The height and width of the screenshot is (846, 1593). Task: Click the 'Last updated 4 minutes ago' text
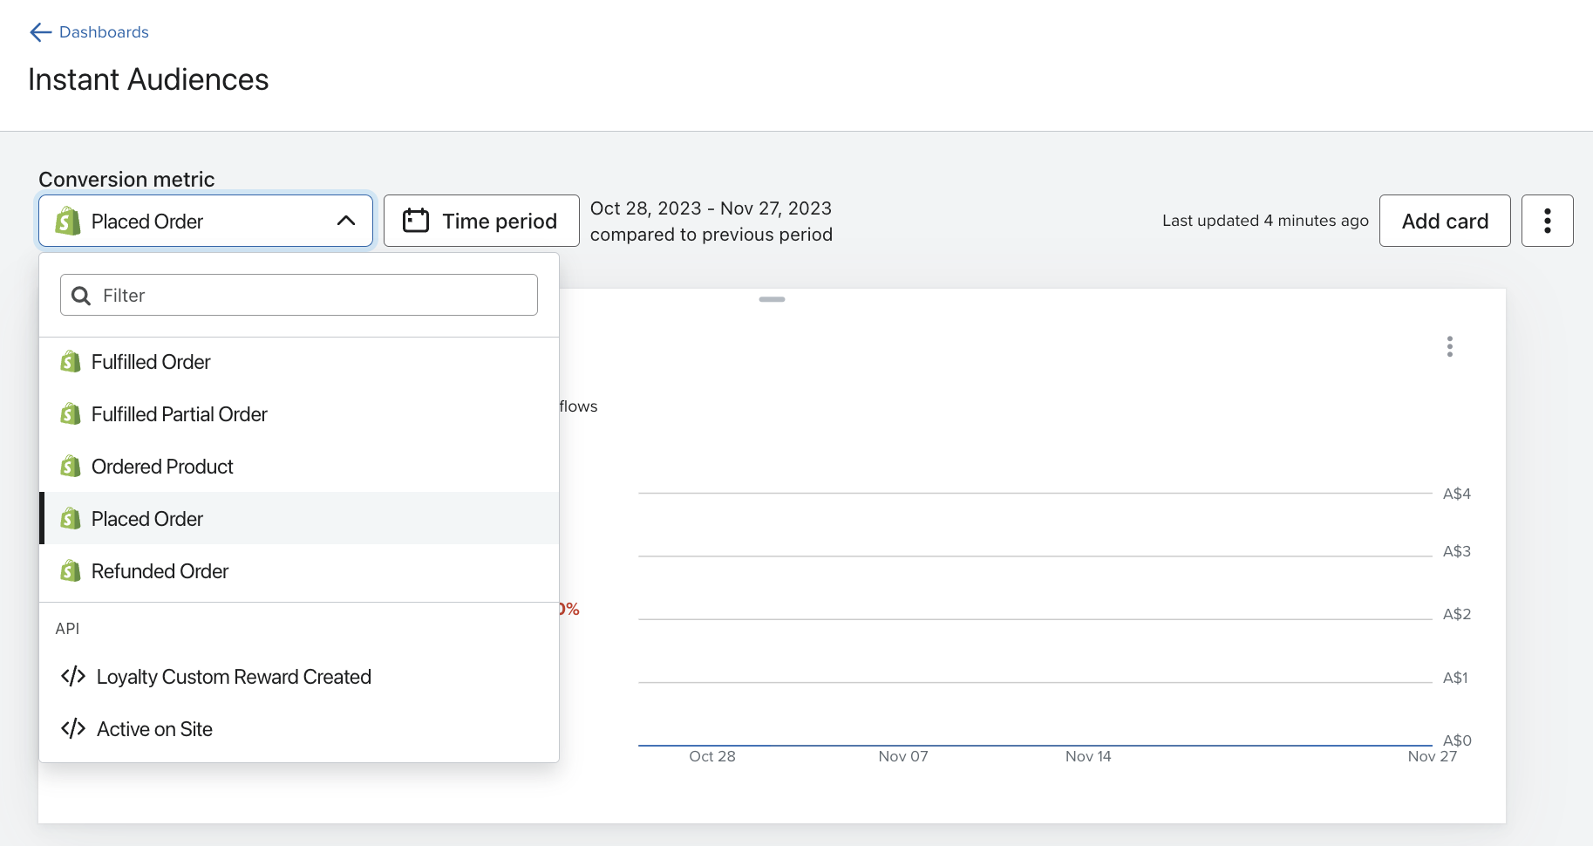click(1265, 221)
